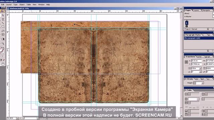Click the scroll down arrow of vertical scrollbar

pos(181,116)
